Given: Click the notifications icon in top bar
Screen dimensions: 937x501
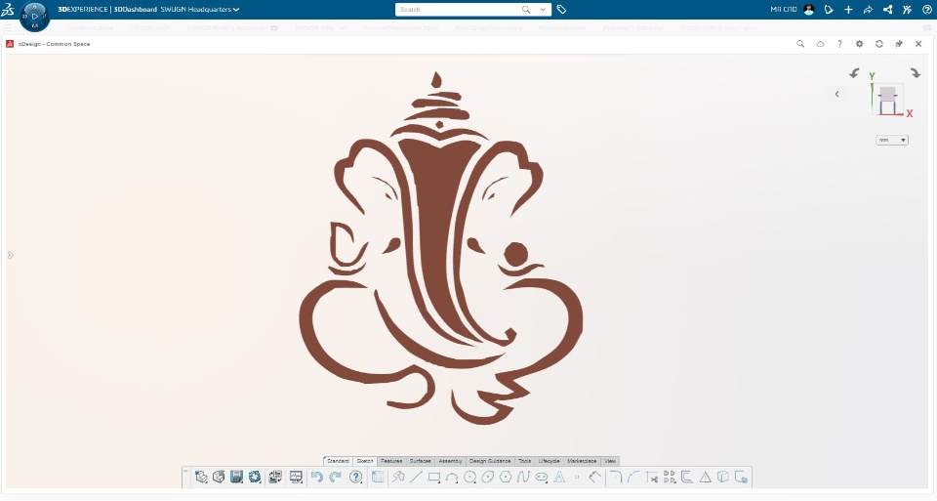Looking at the screenshot, I should pos(829,10).
